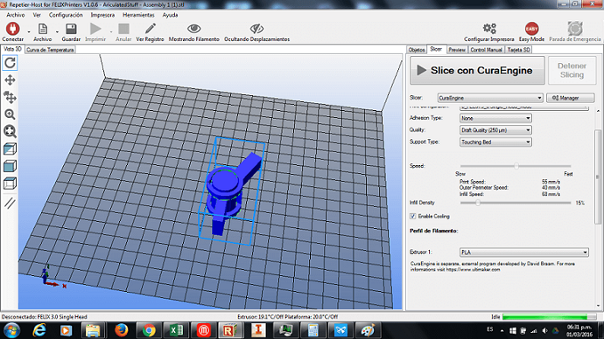This screenshot has width=604, height=339.
Task: Open the Impresora menu
Action: point(102,15)
